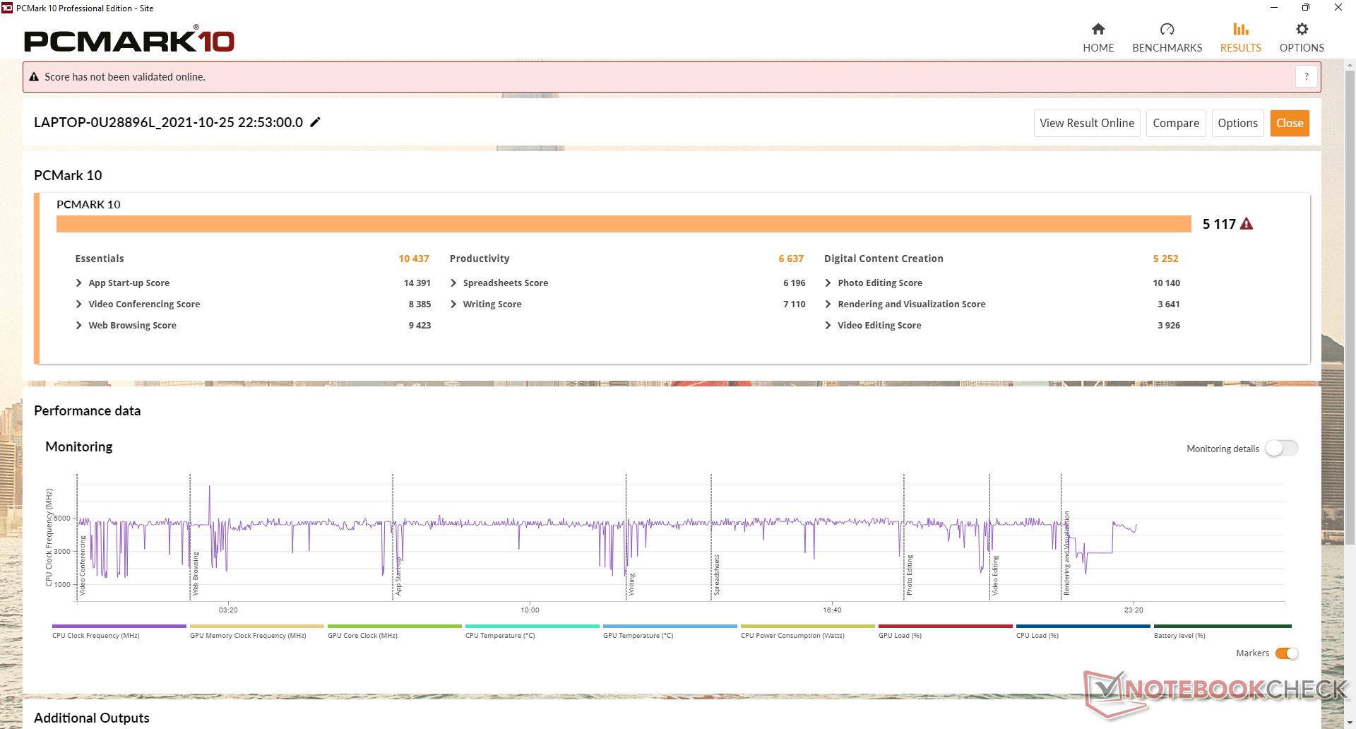
Task: Click the pencil icon to rename result
Action: [x=316, y=122]
